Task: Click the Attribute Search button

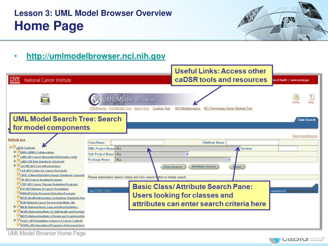Action: pos(204,167)
